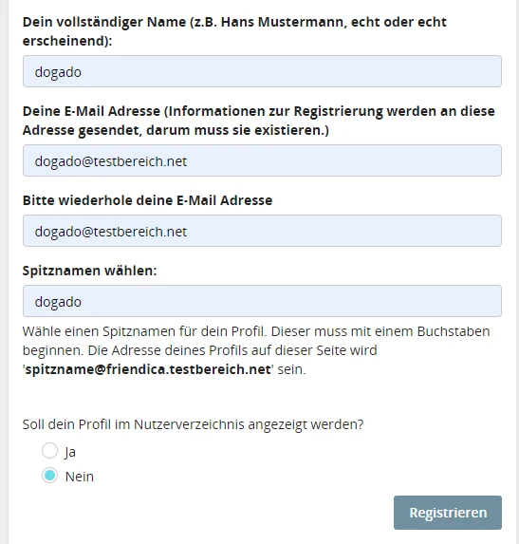This screenshot has width=519, height=544.
Task: Select the Spitznamen nickname input field
Action: [x=262, y=301]
